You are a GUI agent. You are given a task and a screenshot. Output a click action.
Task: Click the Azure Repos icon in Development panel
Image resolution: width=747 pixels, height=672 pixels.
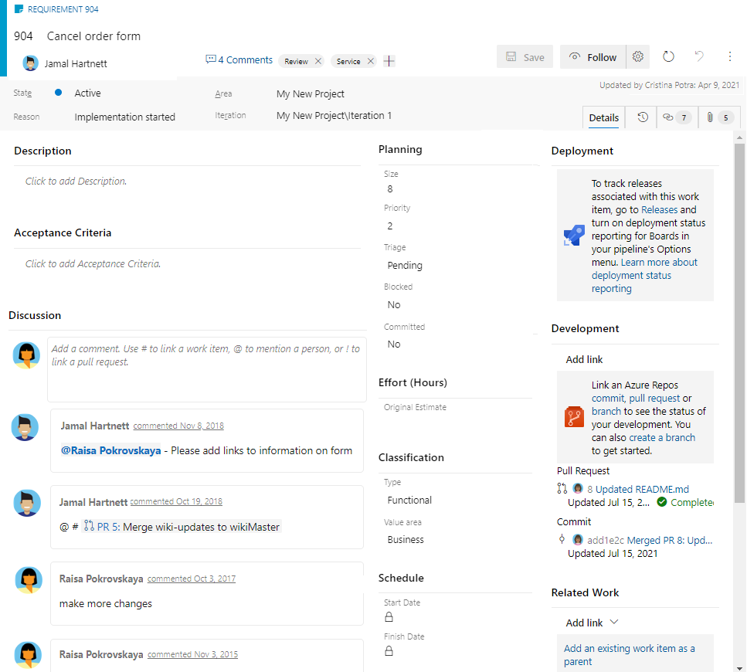pyautogui.click(x=572, y=416)
